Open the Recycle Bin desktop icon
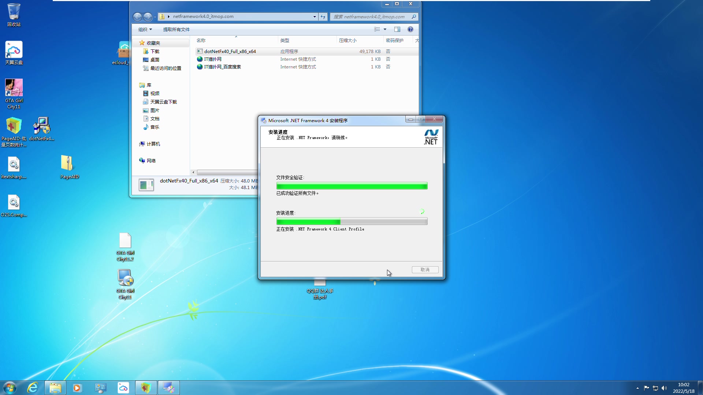This screenshot has width=703, height=395. click(14, 15)
